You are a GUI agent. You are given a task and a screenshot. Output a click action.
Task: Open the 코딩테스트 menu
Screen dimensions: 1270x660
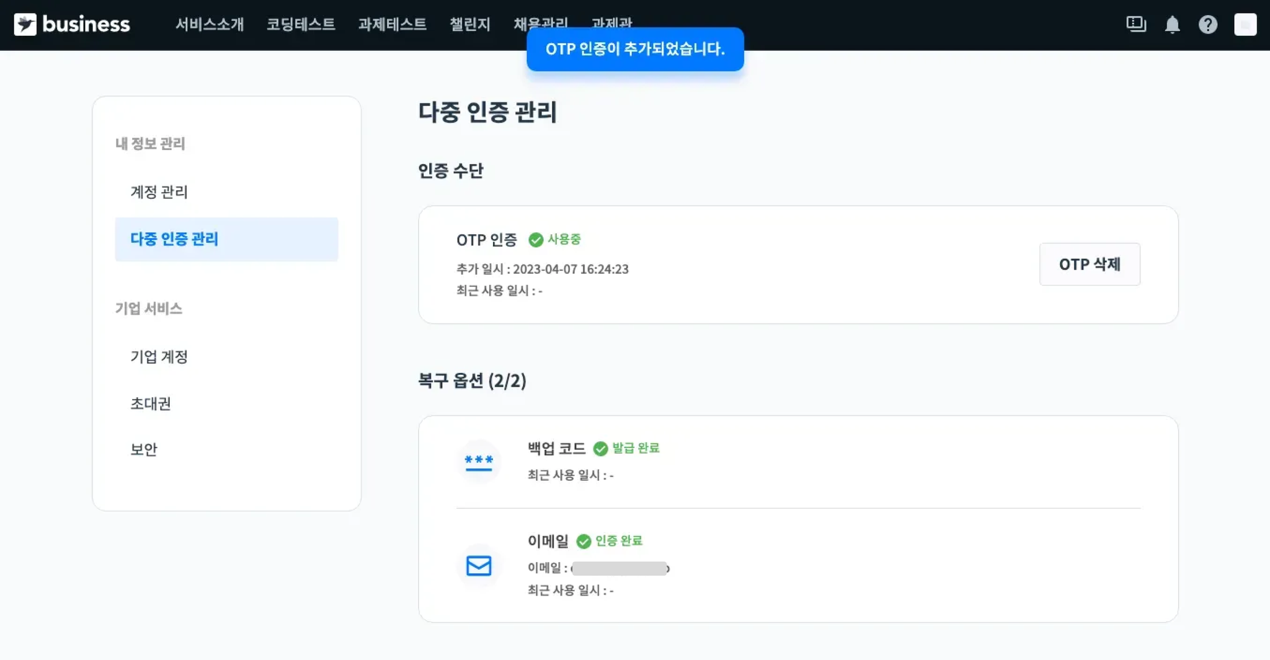301,24
